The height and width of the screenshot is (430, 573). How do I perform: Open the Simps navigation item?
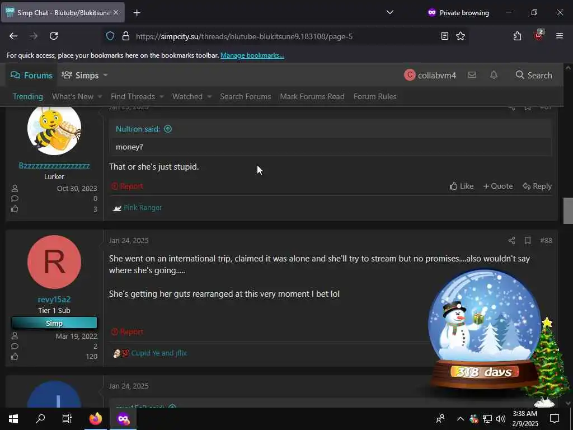click(x=80, y=76)
